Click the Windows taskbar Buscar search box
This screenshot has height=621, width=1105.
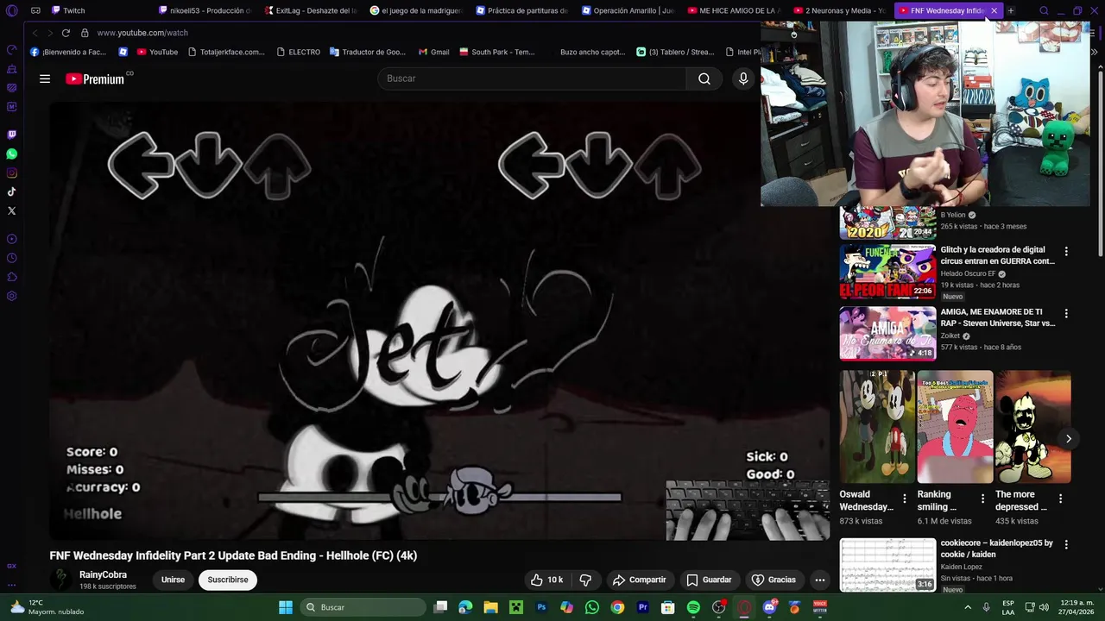pos(363,607)
